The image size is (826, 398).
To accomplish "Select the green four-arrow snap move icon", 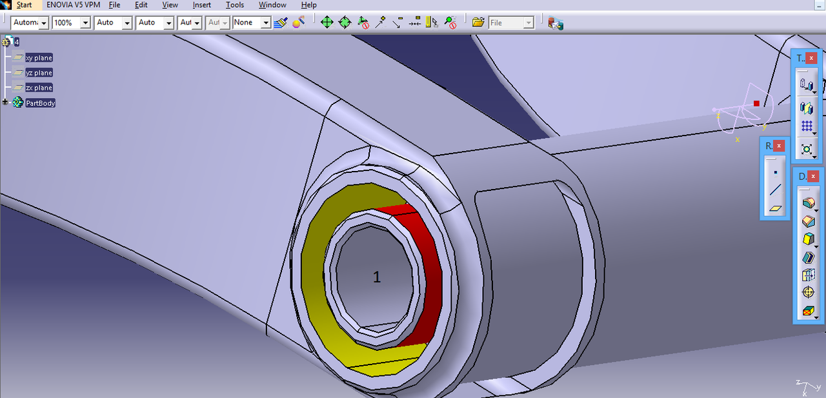I will [327, 23].
